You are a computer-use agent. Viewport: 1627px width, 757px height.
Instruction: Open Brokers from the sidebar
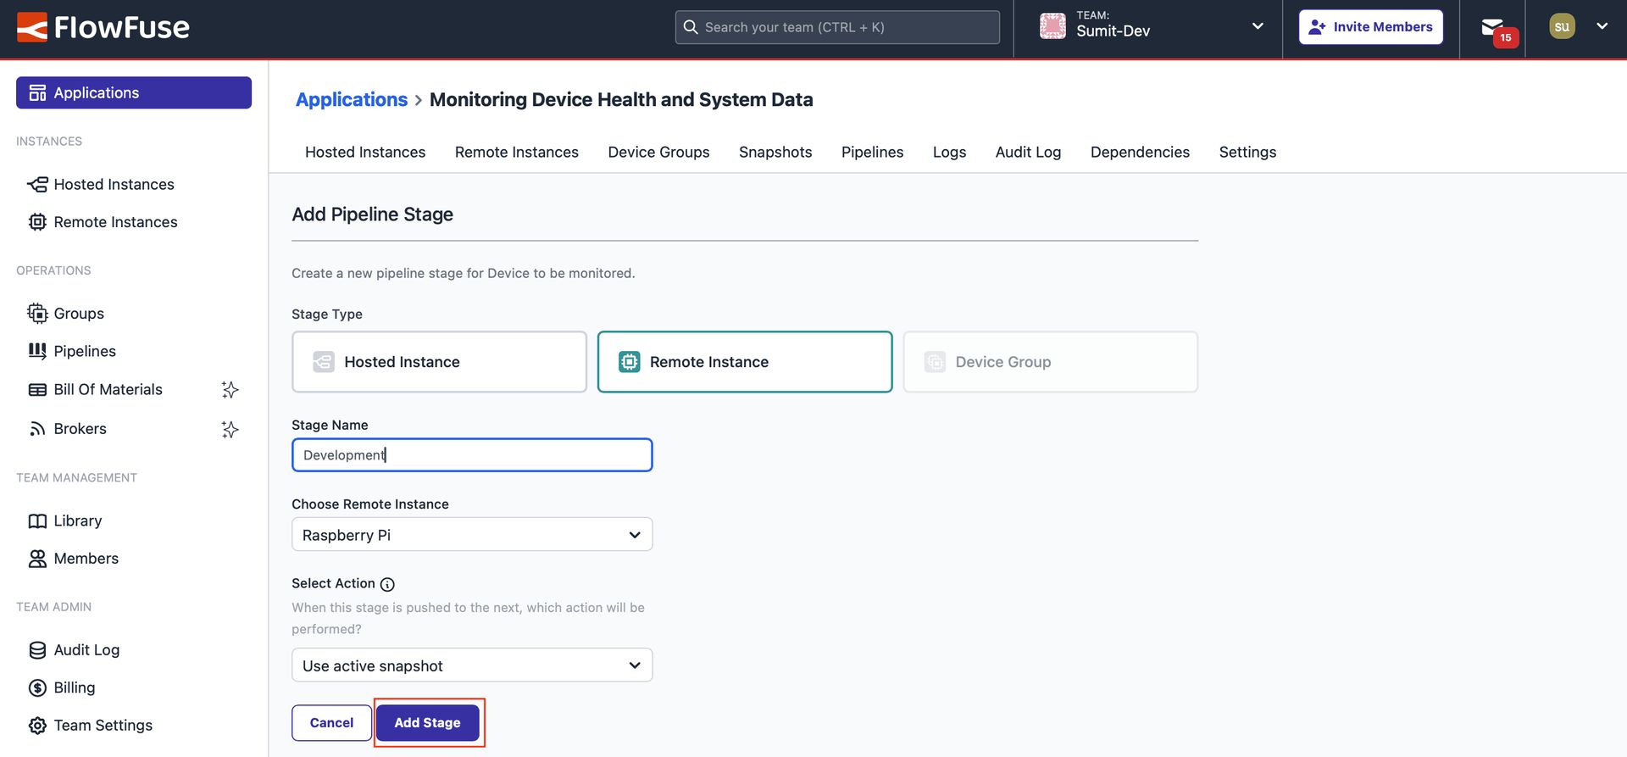pos(80,429)
